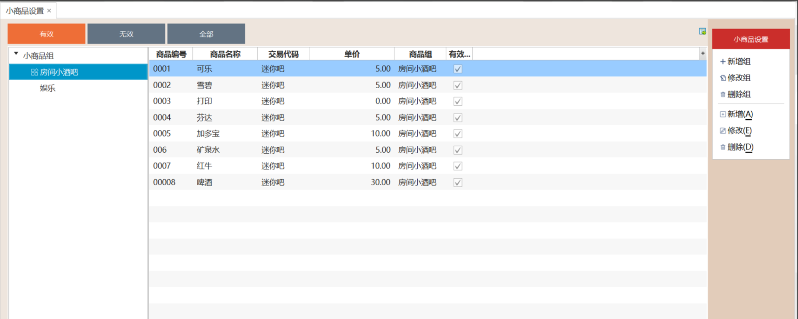This screenshot has width=798, height=319.
Task: Select the 娱乐 group in tree
Action: pos(48,88)
